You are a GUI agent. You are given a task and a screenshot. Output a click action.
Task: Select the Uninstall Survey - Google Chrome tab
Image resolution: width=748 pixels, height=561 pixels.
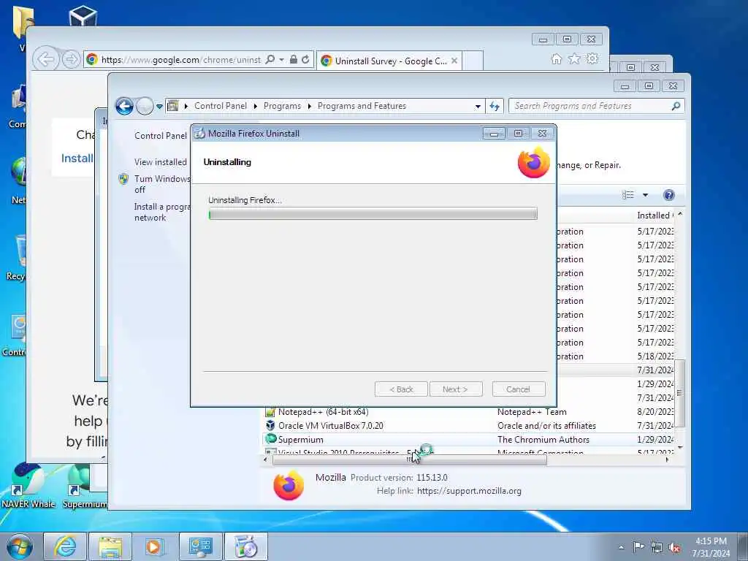pyautogui.click(x=389, y=61)
